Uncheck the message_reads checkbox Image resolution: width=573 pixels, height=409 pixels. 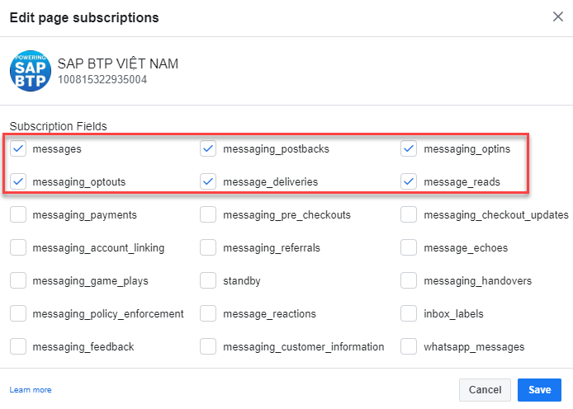409,181
